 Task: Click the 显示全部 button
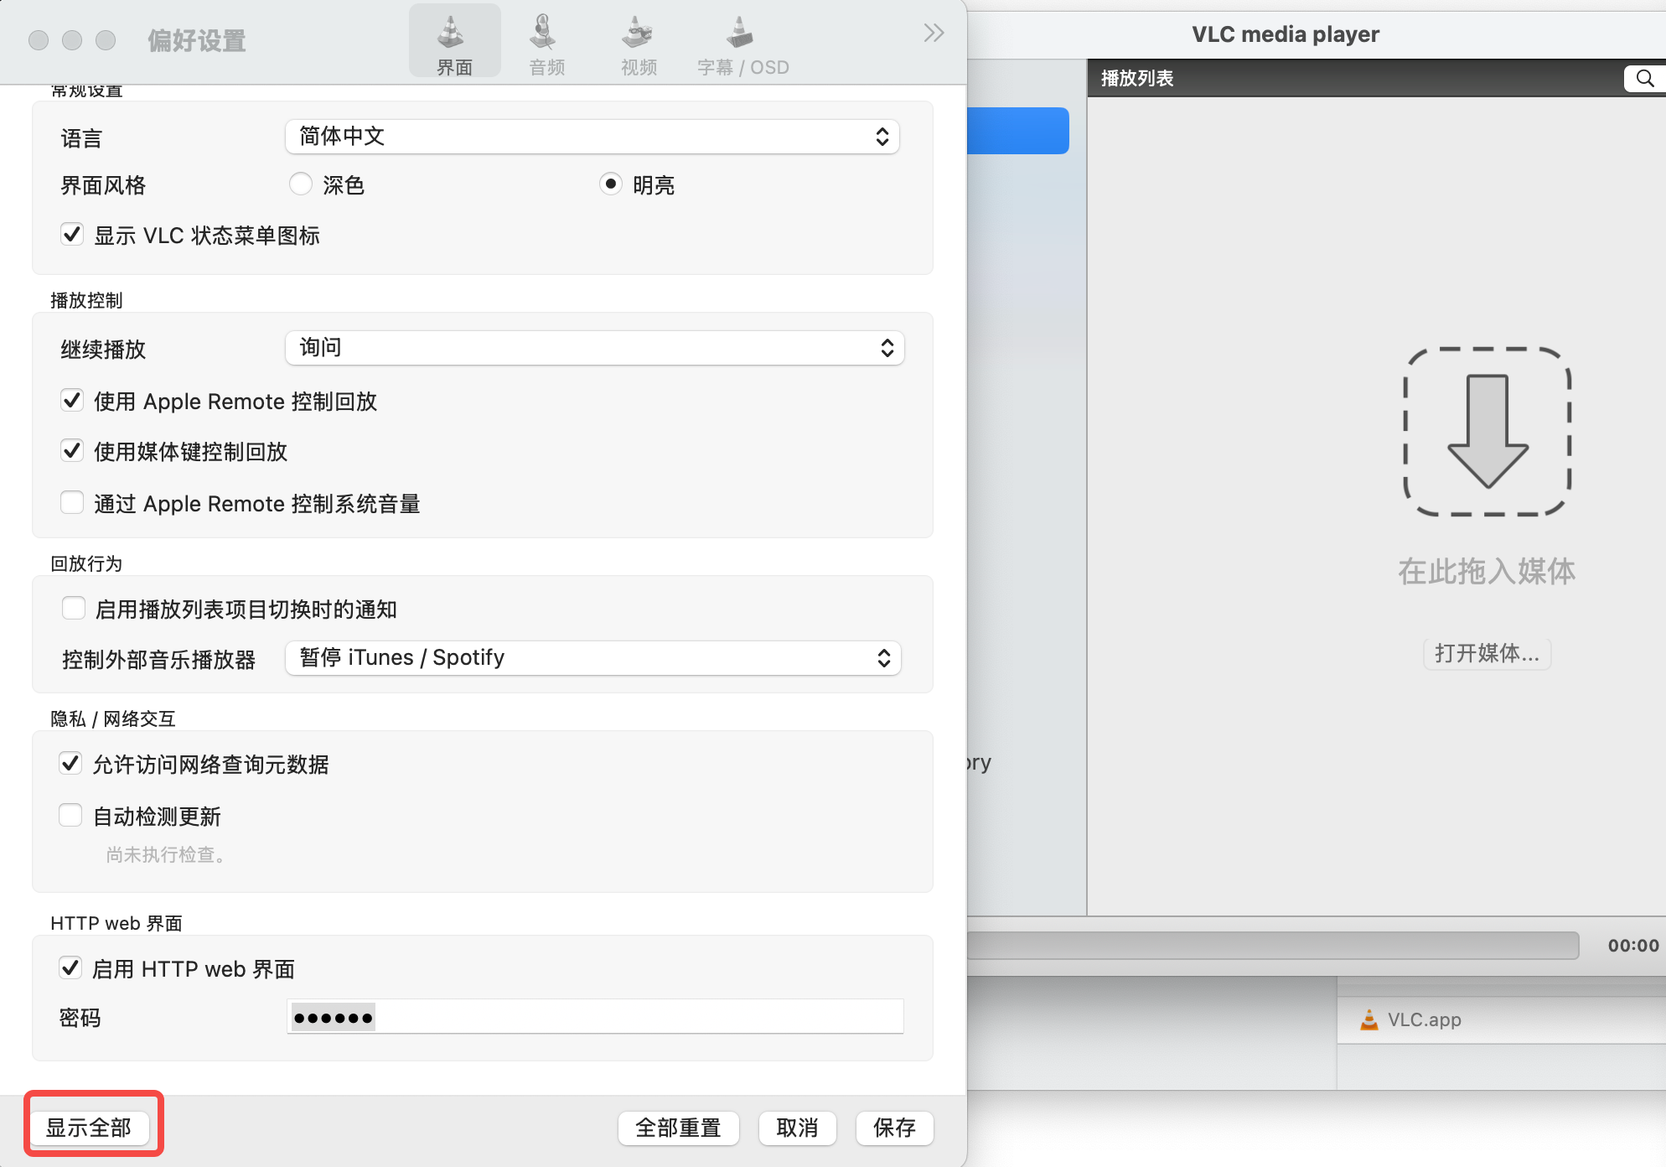[x=89, y=1128]
